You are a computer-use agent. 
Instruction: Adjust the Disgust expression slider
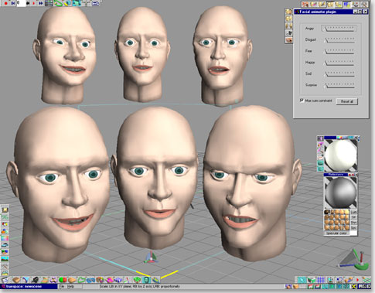click(339, 39)
